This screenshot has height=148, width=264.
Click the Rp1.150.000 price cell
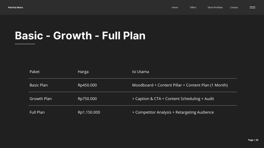pos(89,112)
